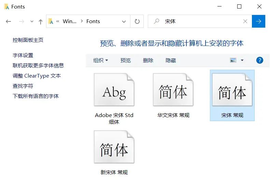Click the search field containing 宋体
Image resolution: width=270 pixels, height=196 pixels.
click(200, 21)
